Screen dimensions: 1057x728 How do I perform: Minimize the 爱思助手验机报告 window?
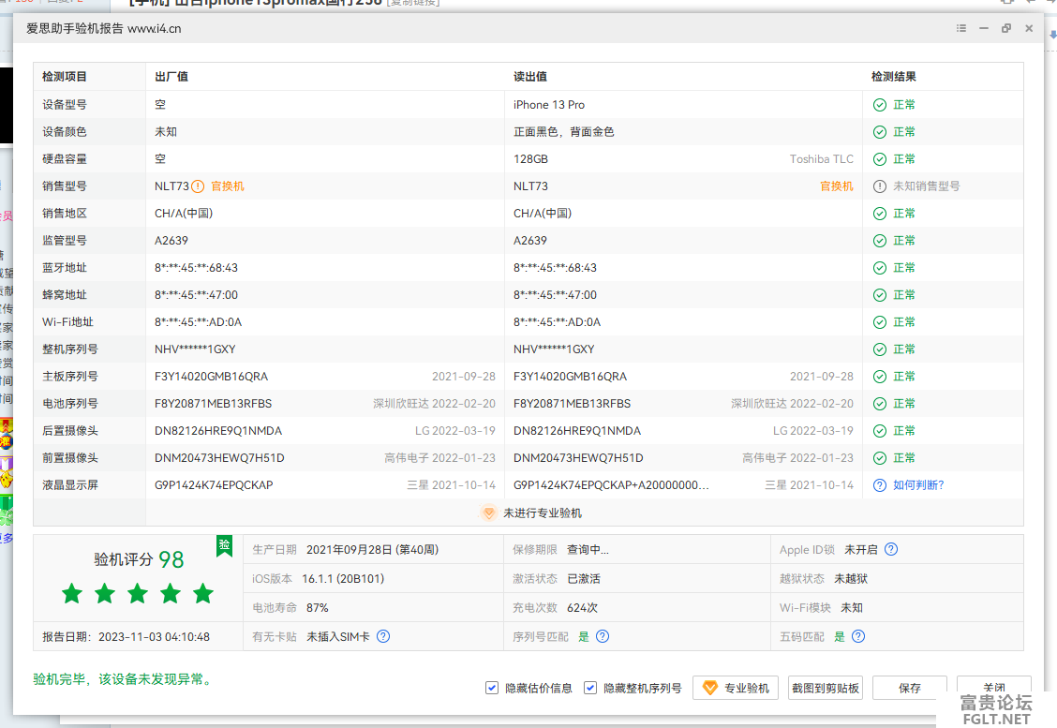(x=984, y=28)
